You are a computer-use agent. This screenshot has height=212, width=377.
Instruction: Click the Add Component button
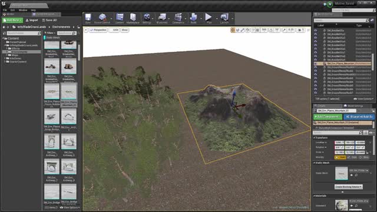coord(328,117)
